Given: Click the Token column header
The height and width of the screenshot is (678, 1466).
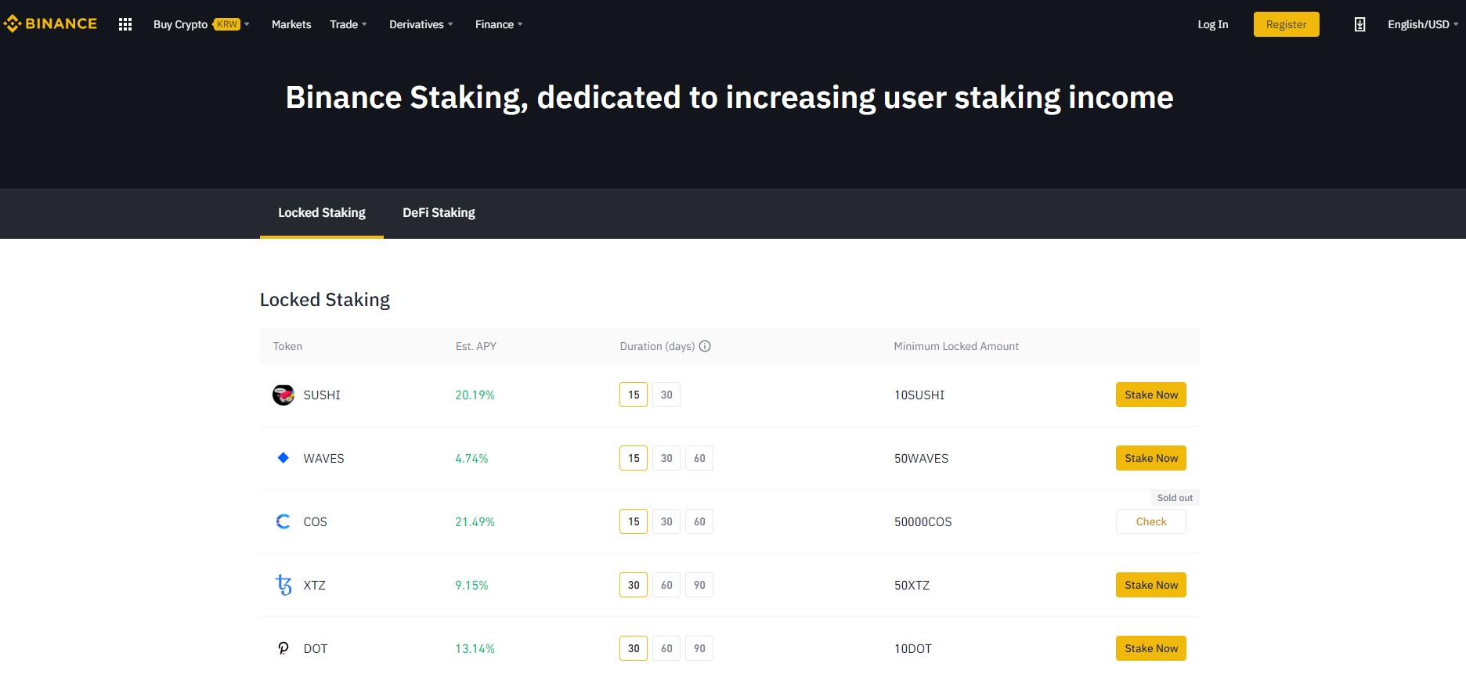Looking at the screenshot, I should (x=287, y=346).
